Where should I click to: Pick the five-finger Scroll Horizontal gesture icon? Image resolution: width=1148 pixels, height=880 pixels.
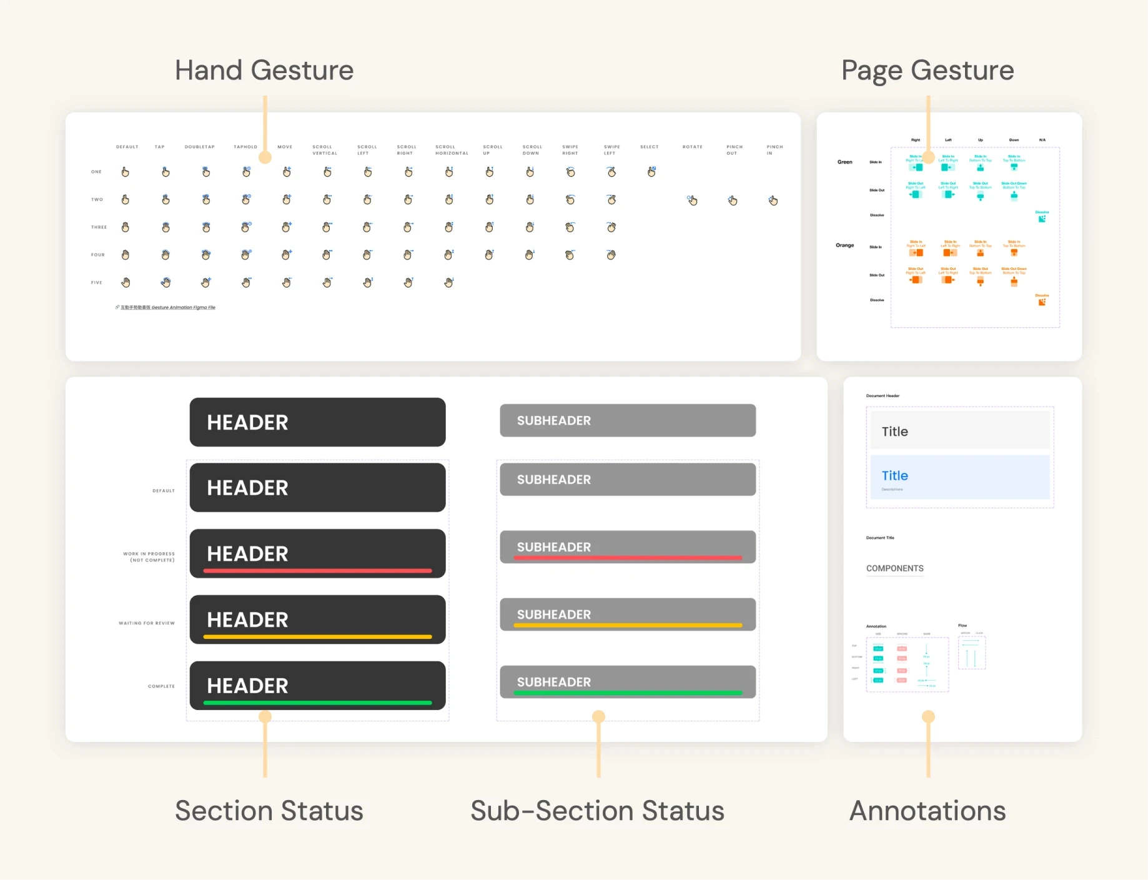click(x=449, y=282)
